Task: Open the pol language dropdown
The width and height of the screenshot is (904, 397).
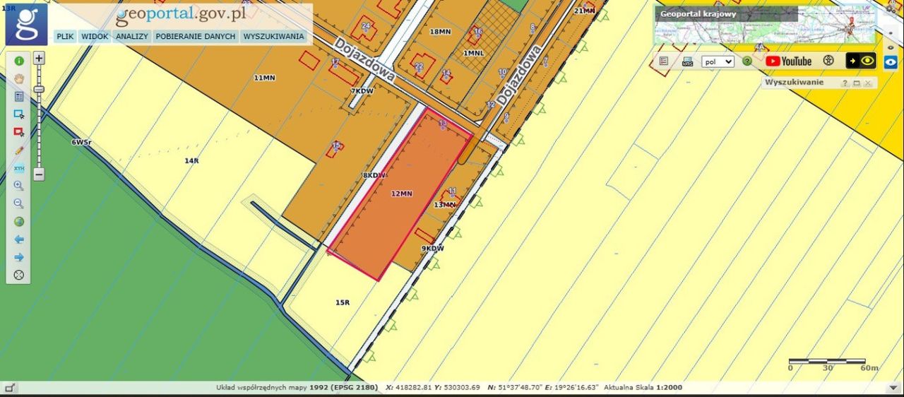Action: 718,61
